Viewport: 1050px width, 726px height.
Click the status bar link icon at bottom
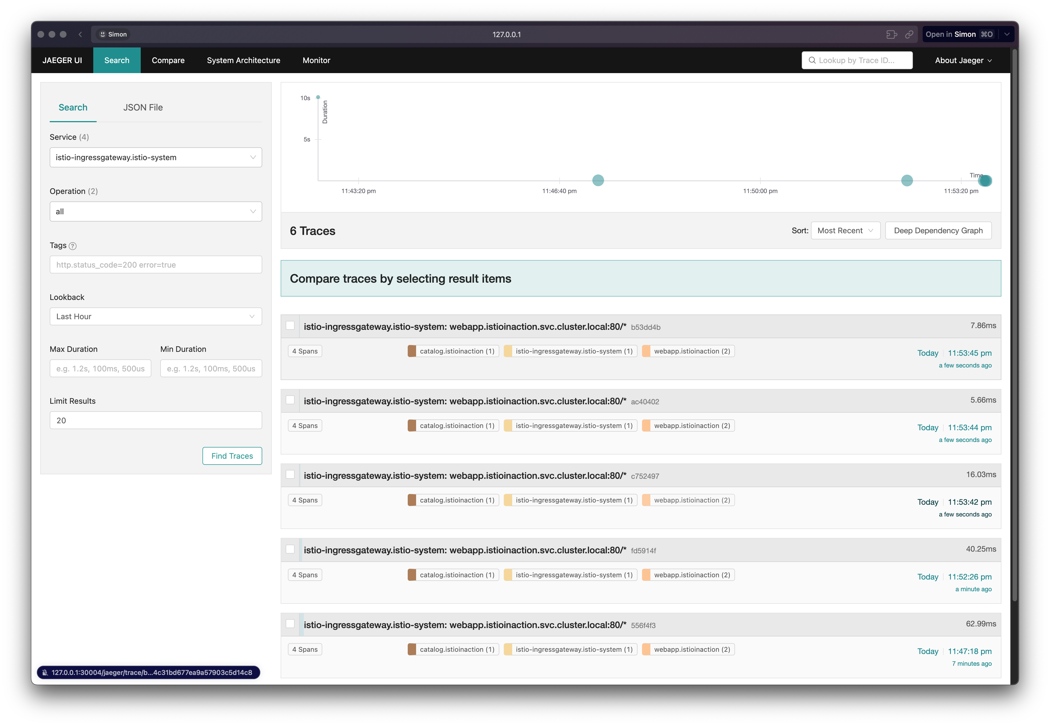[x=45, y=672]
